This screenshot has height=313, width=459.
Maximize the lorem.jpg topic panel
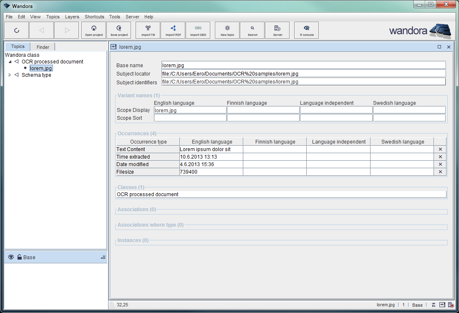pyautogui.click(x=439, y=47)
